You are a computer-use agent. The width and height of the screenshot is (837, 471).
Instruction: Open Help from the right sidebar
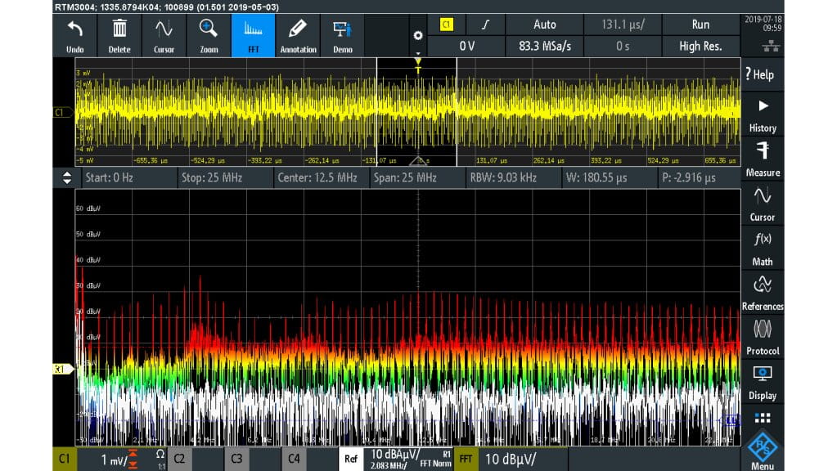tap(762, 74)
